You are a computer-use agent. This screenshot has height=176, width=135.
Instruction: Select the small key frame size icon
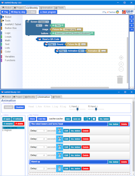coord(85,119)
